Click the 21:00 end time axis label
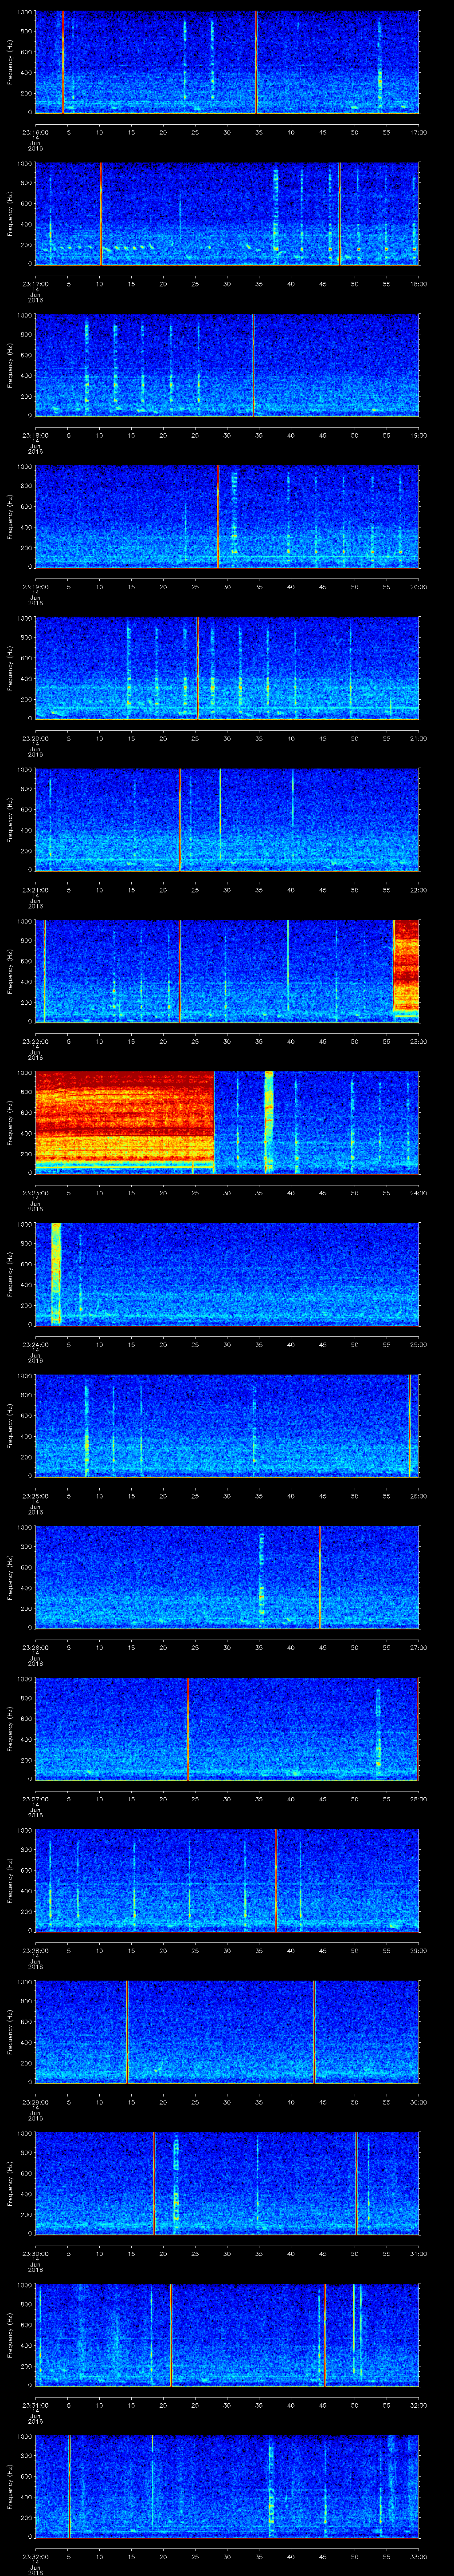Screen dimensions: 454x2576 [418, 738]
